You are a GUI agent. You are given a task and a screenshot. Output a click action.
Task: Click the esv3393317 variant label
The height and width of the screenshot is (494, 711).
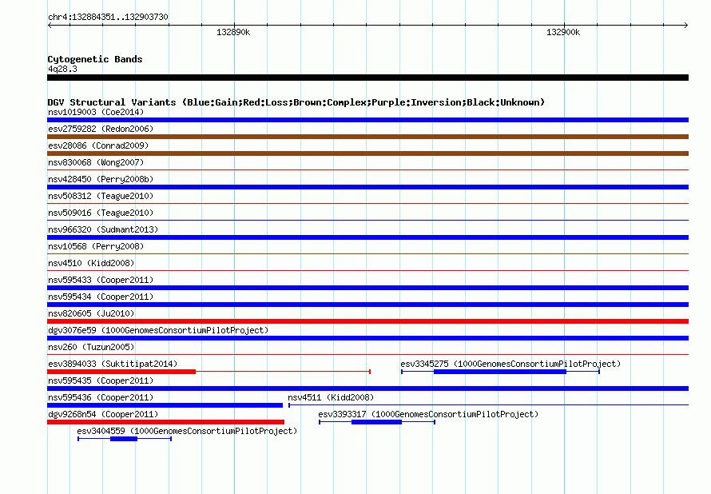(428, 414)
